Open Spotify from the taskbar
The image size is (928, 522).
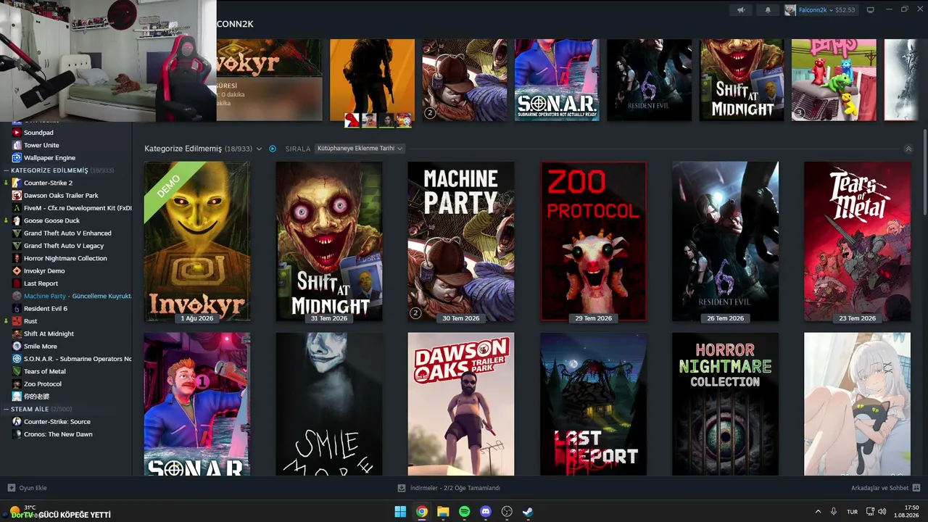point(464,511)
